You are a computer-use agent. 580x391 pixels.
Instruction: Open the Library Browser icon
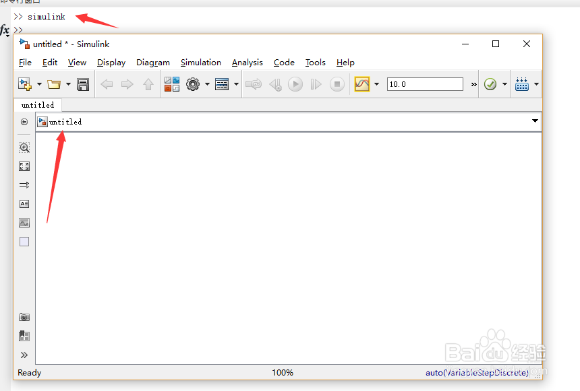[172, 84]
